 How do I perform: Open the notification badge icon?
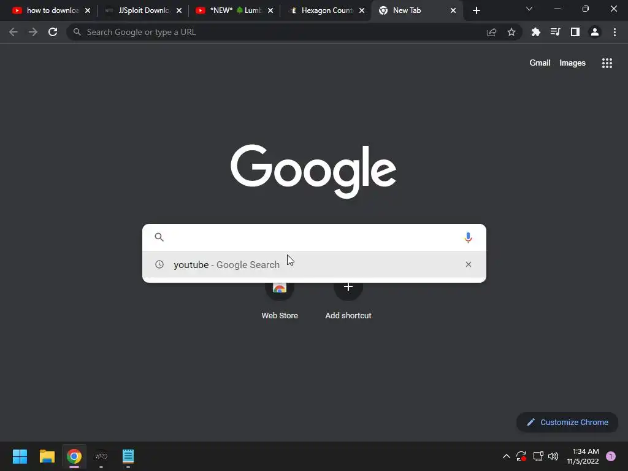tap(611, 456)
